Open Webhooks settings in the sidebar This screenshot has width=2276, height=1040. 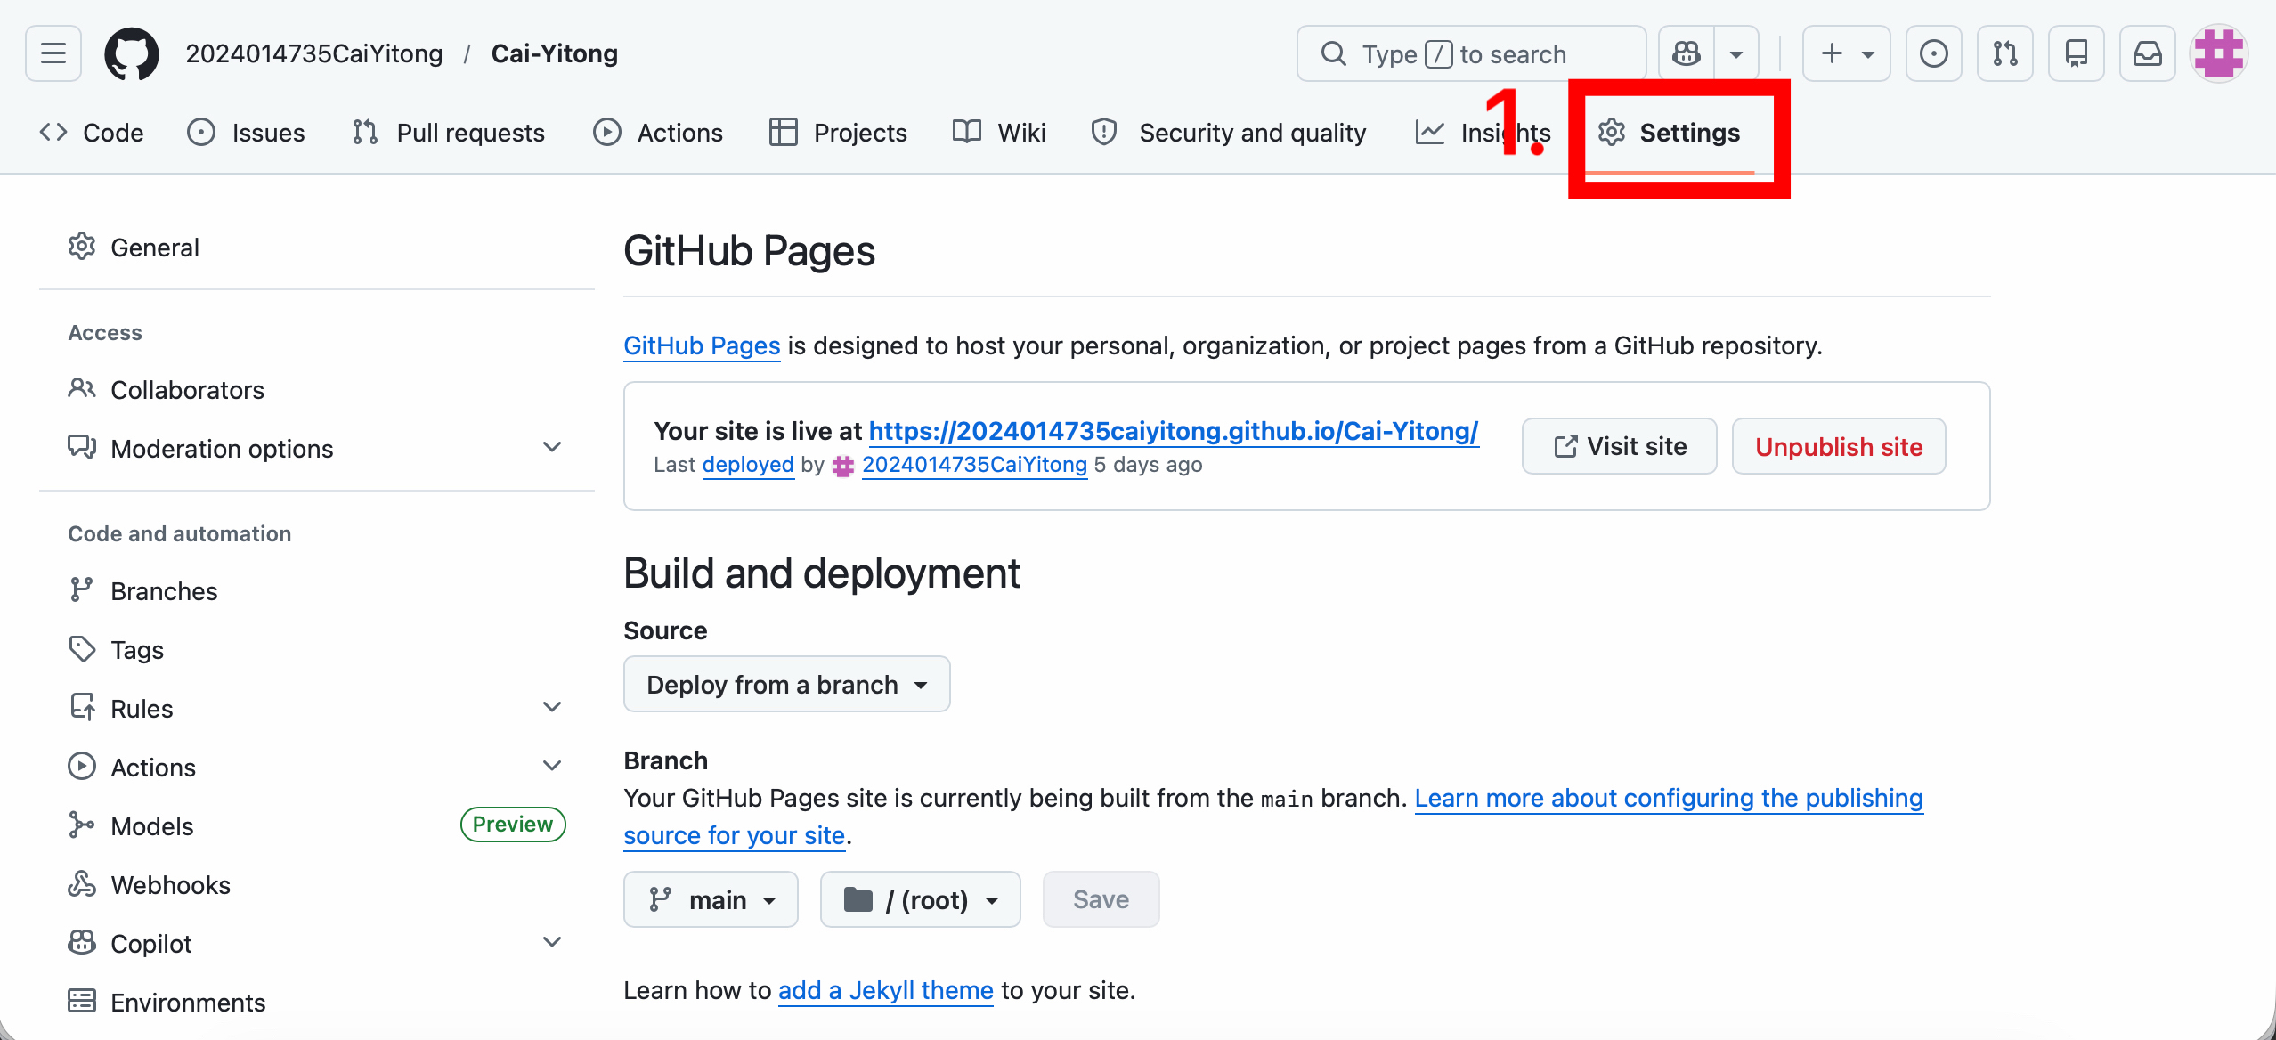[317, 884]
